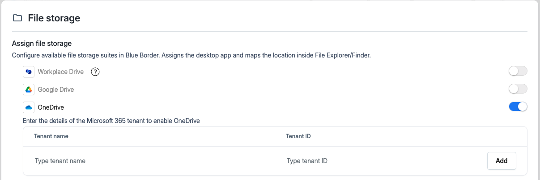This screenshot has height=180, width=540.
Task: Turn on the Google Drive switch
Action: pyautogui.click(x=518, y=89)
